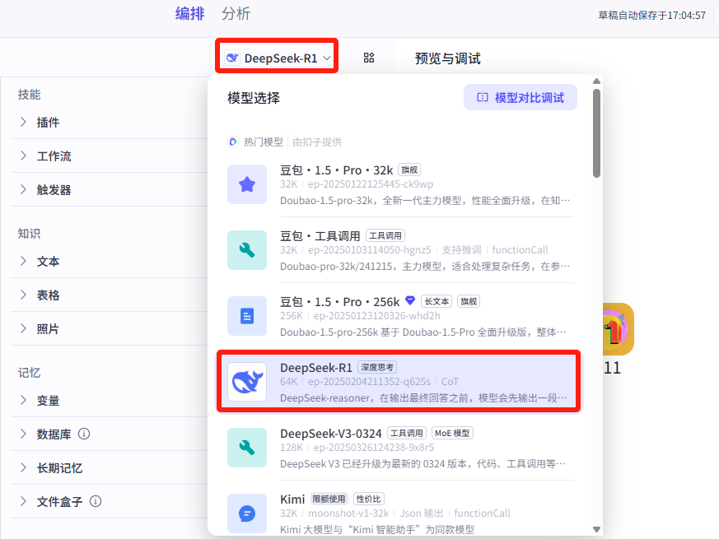Choose the 豆包 1.5 Pro 256k model
719x539 pixels.
(399, 316)
